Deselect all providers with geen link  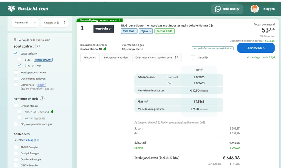[37, 140]
